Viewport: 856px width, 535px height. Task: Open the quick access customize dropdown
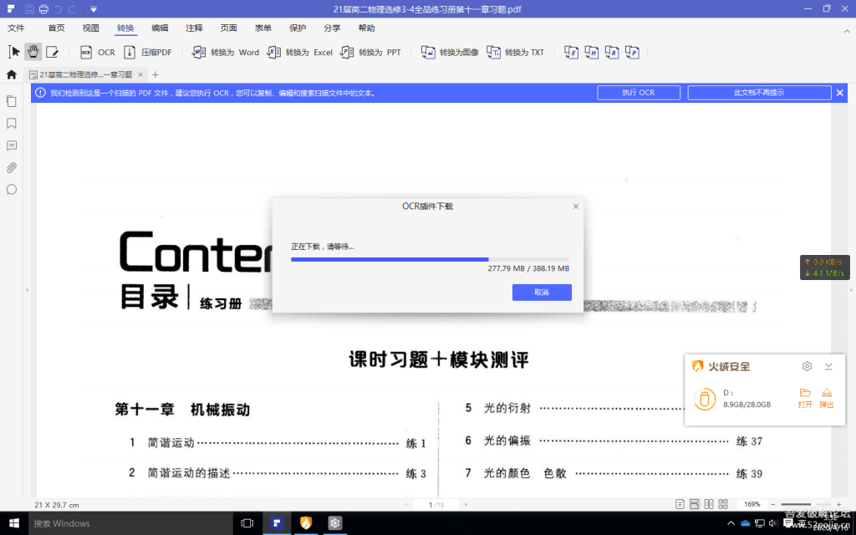point(94,9)
